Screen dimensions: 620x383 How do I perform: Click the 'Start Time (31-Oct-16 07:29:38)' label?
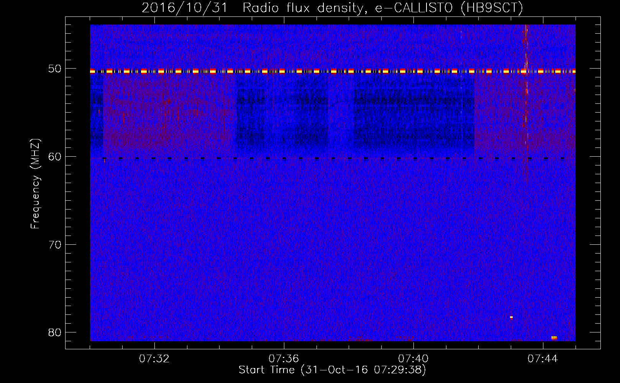click(x=332, y=370)
